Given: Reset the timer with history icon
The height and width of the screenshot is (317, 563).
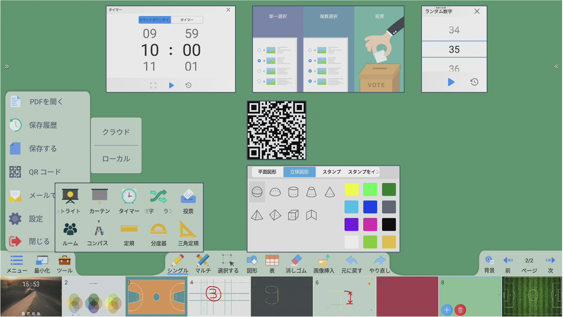Looking at the screenshot, I should (x=188, y=85).
